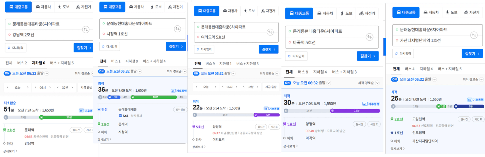Toggle ON departure-time switch in 시청역 panel
Viewport: 485px width, 157px height.
[101, 71]
